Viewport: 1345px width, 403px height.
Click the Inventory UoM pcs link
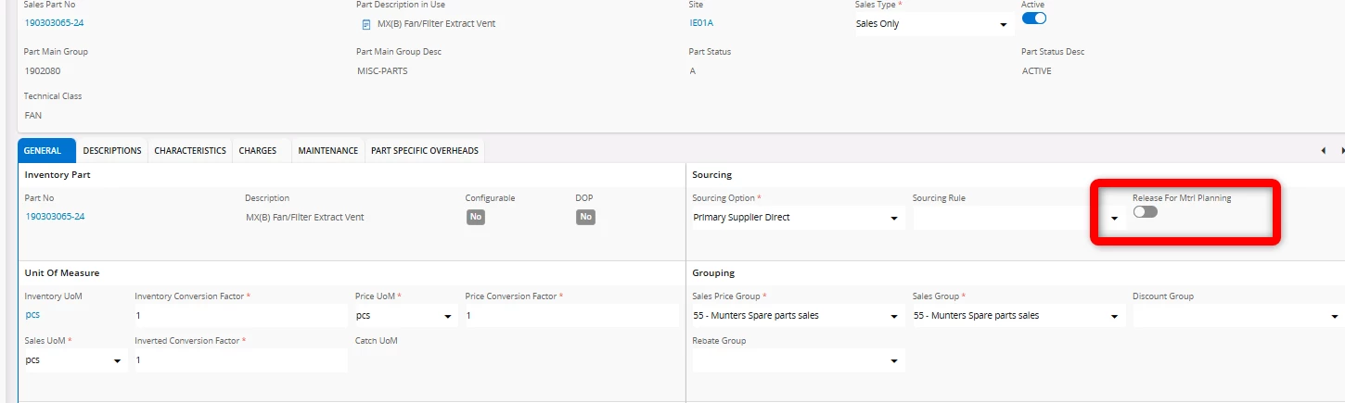coord(32,315)
